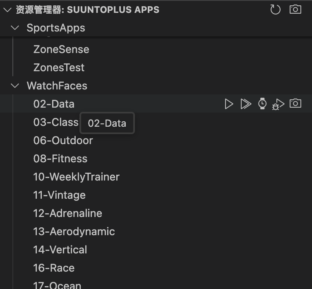The width and height of the screenshot is (312, 289).
Task: Select the 06-Outdoor watch face
Action: 63,140
